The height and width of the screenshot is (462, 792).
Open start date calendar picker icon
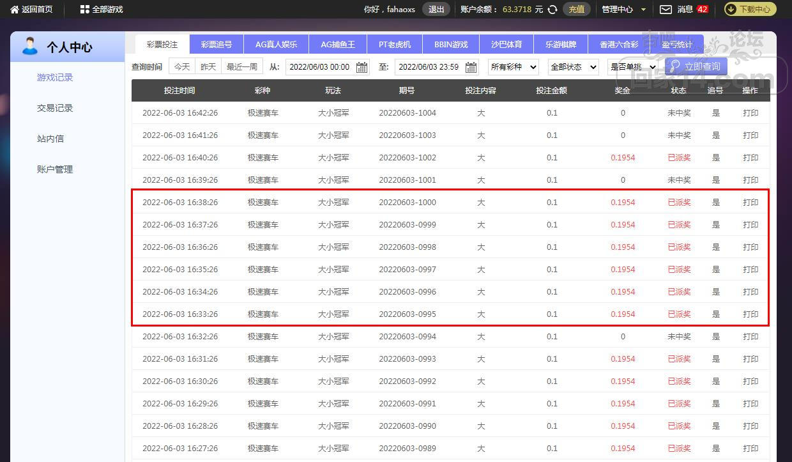point(362,67)
